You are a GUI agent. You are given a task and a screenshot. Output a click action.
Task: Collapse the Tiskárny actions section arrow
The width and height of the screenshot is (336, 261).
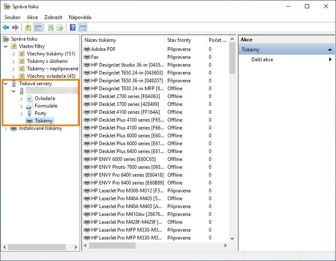pos(330,50)
